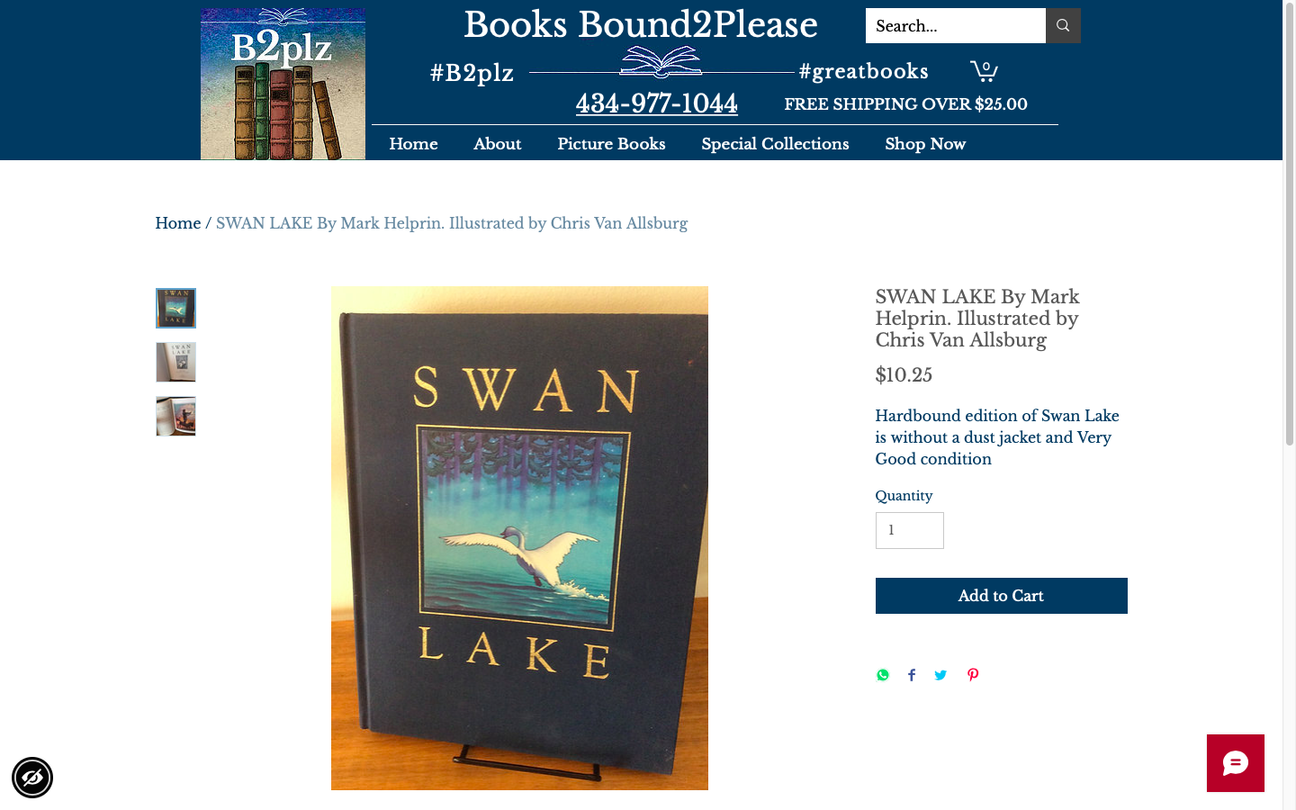This screenshot has width=1296, height=810.
Task: Click the Quantity input field
Action: pyautogui.click(x=910, y=530)
